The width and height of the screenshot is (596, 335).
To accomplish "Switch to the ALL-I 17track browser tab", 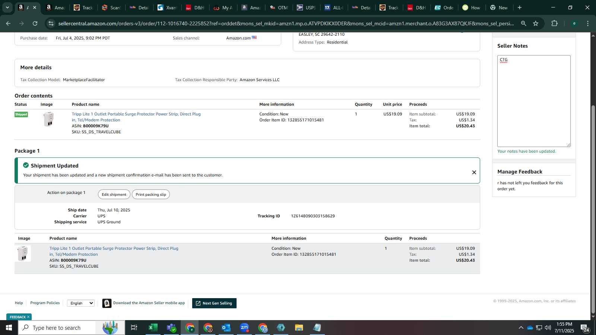I will (x=334, y=7).
